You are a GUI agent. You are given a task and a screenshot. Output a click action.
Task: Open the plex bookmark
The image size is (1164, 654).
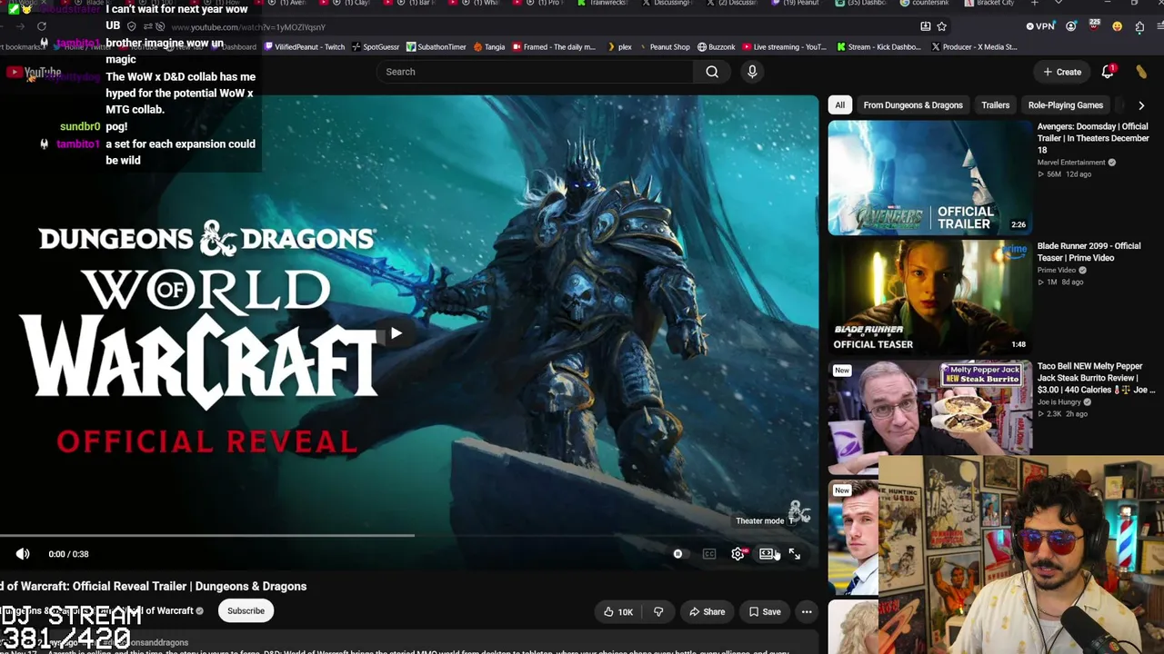(618, 47)
